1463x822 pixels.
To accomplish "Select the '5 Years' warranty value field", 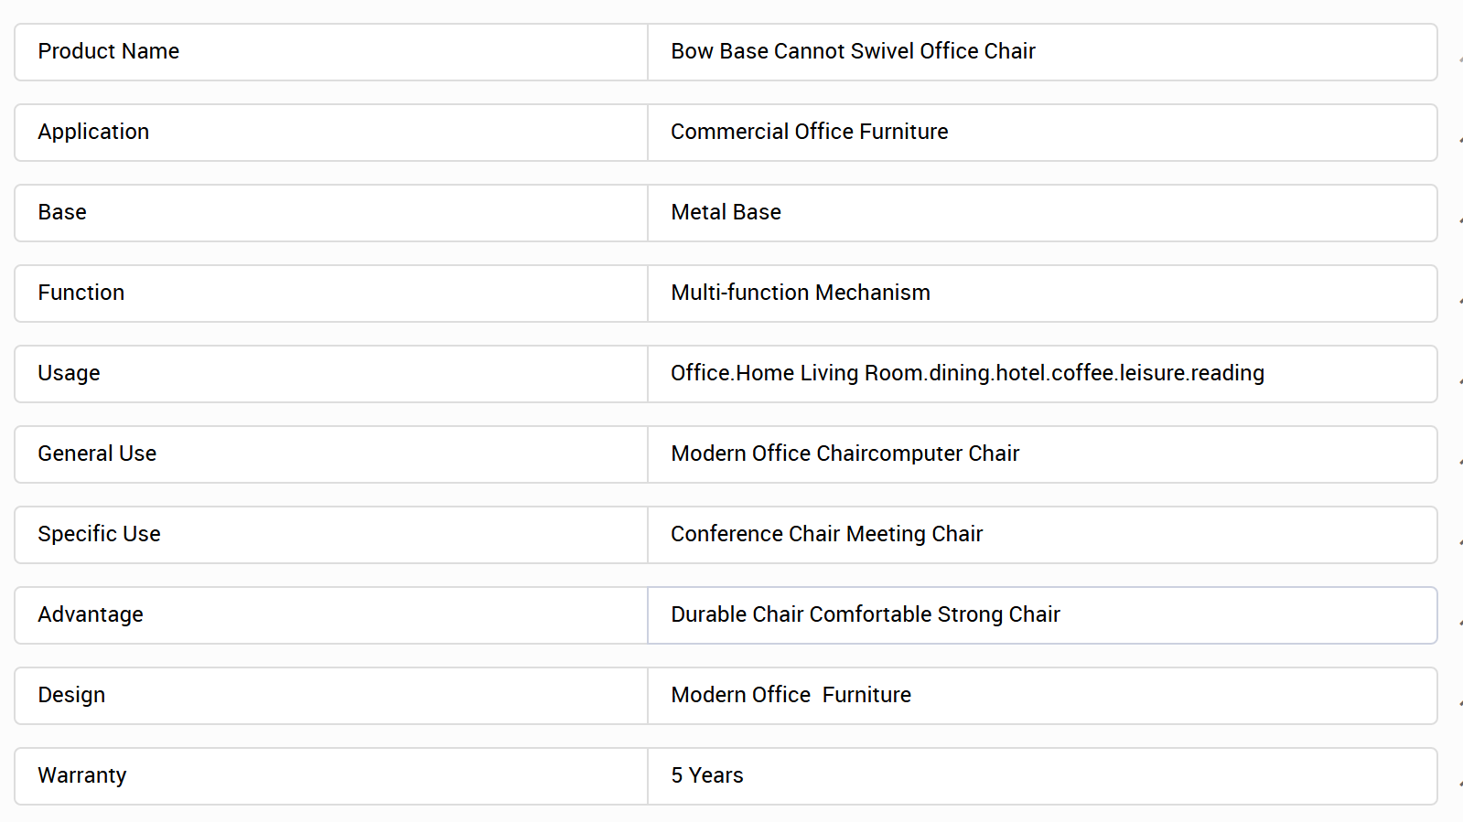I will [x=1042, y=776].
